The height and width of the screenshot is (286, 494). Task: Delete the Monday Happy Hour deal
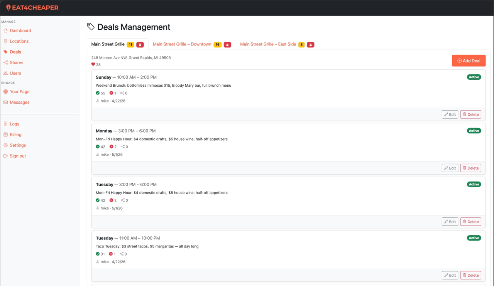(x=471, y=168)
